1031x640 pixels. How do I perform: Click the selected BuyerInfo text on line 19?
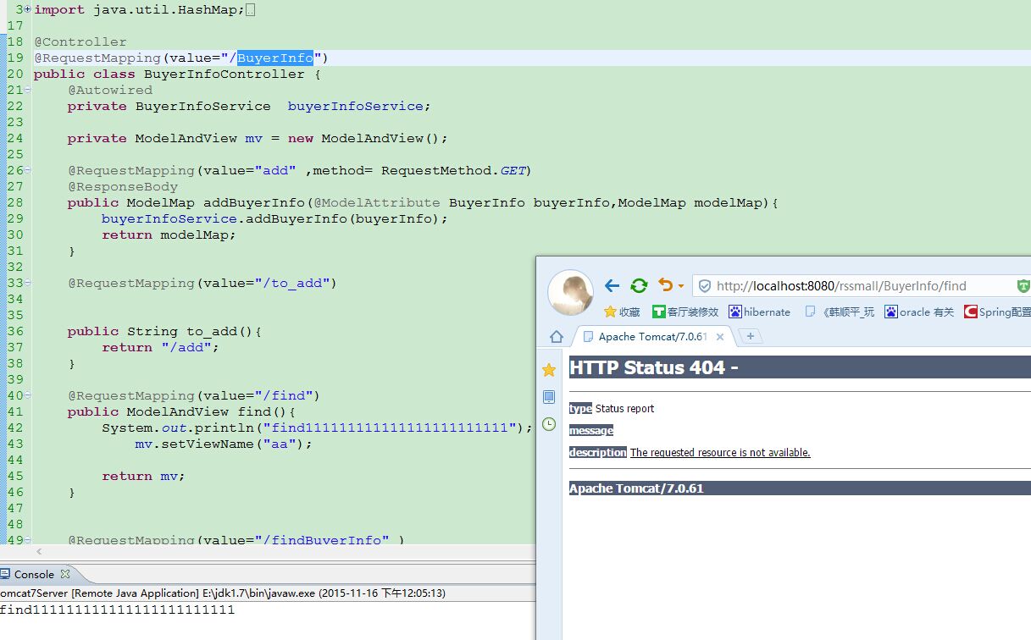[x=275, y=58]
